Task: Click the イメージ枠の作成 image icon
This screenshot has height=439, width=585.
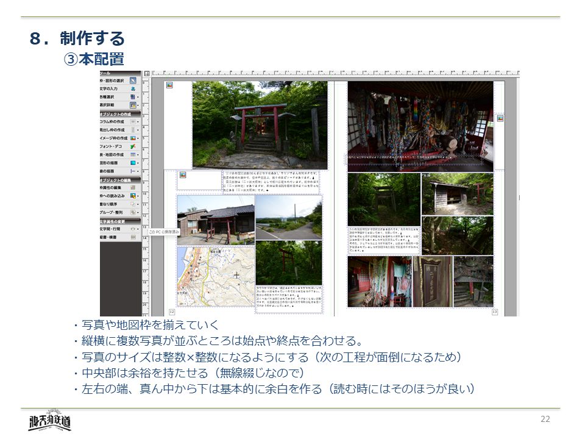Action: pyautogui.click(x=132, y=138)
